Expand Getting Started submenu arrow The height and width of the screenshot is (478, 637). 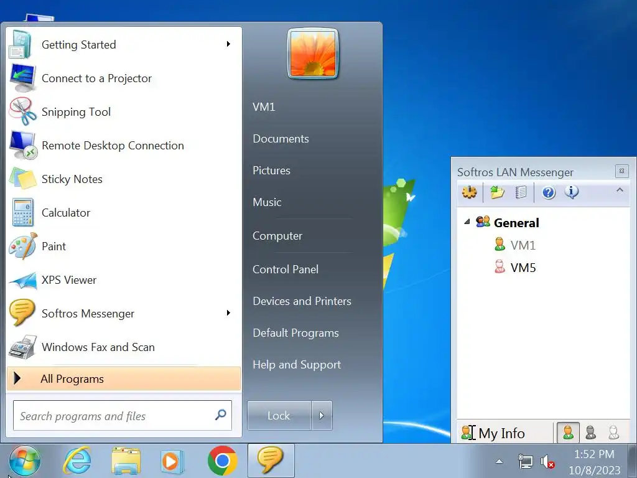(228, 44)
